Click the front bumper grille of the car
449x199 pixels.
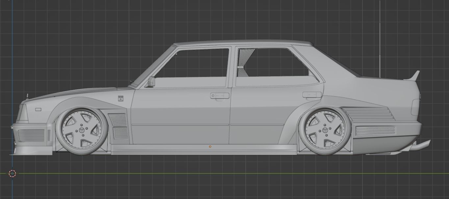tap(31, 135)
